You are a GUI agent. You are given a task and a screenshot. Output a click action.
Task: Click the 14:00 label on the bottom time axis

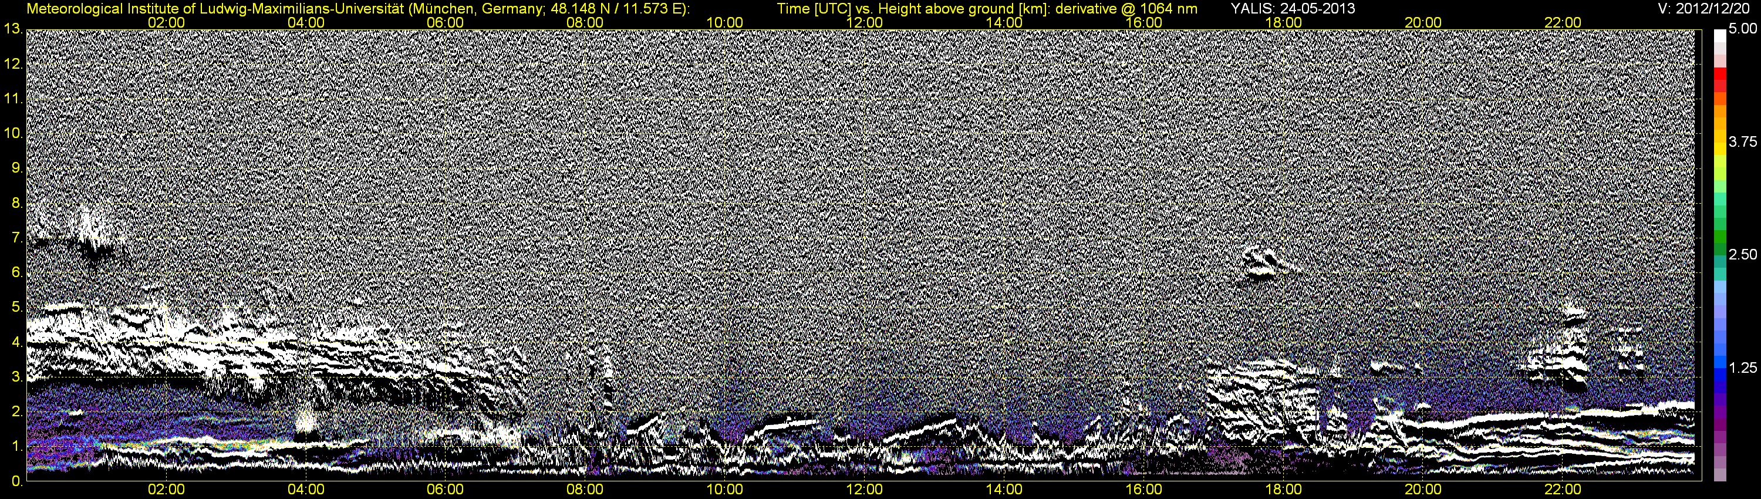[x=1004, y=490]
